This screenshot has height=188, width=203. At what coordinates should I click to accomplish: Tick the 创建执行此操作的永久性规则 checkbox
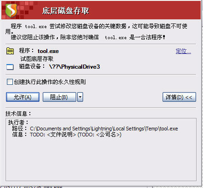10,82
